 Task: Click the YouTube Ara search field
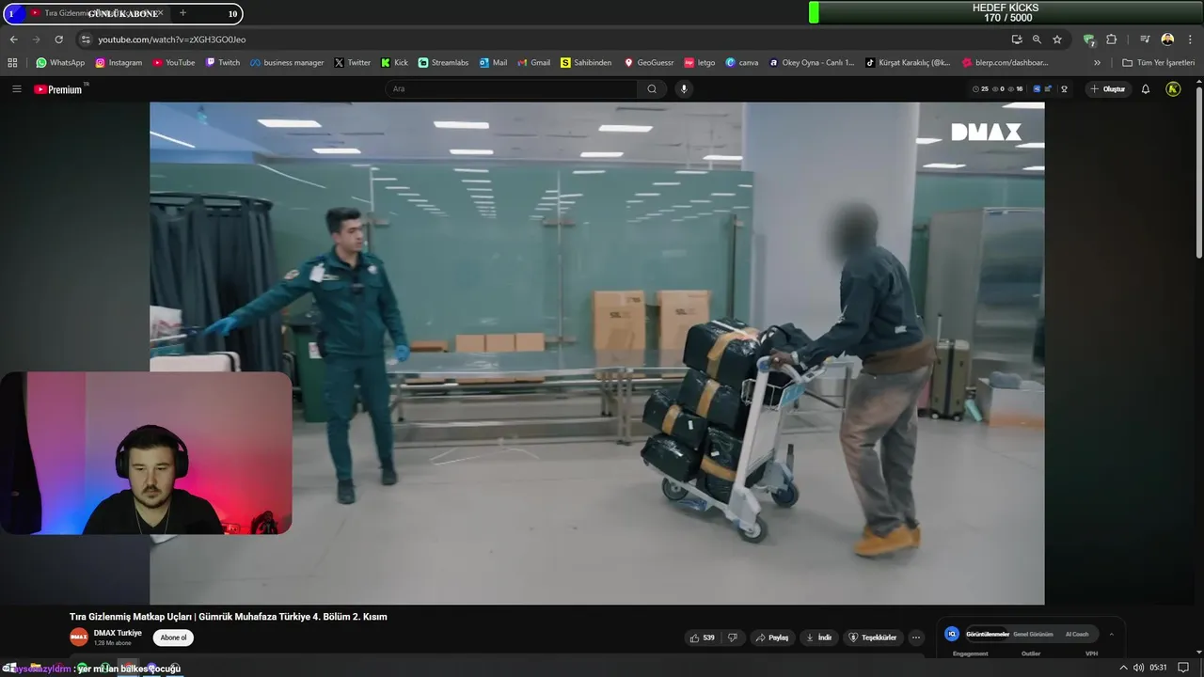pyautogui.click(x=511, y=89)
